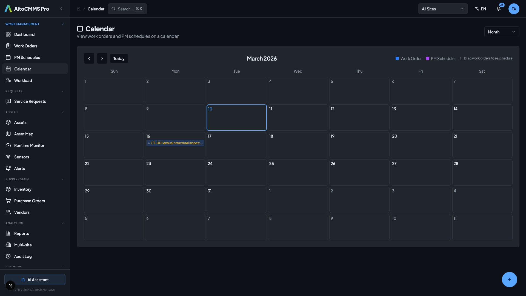526x296 pixels.
Task: Open the Asset Map
Action: tap(24, 134)
